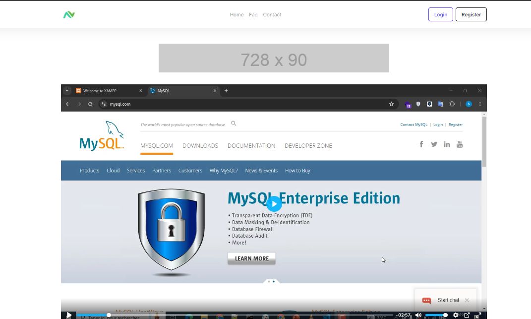531x319 pixels.
Task: Open the News & Events menu item
Action: click(x=261, y=171)
